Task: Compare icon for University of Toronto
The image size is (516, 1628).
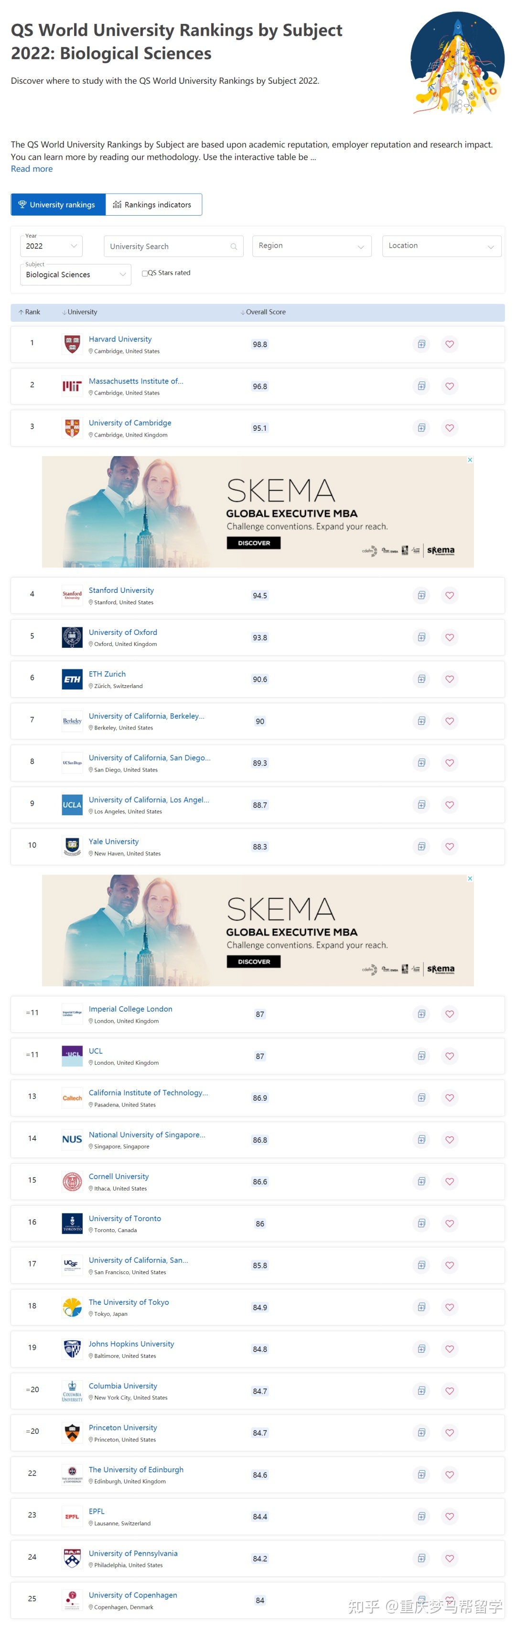Action: 421,1223
